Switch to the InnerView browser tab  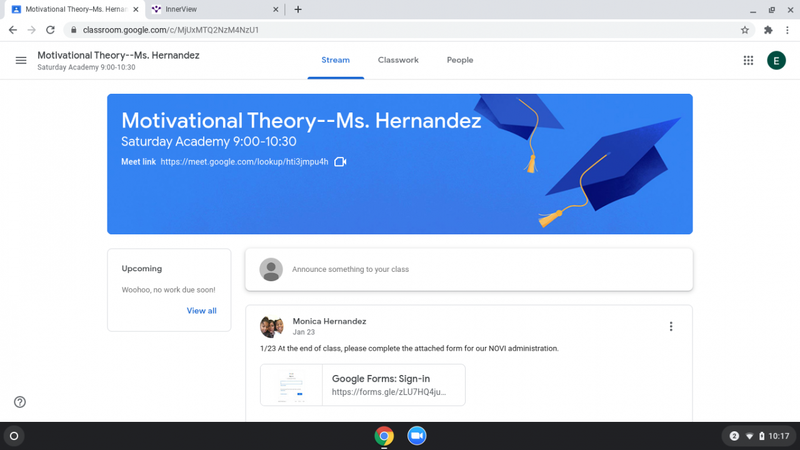[x=216, y=9]
